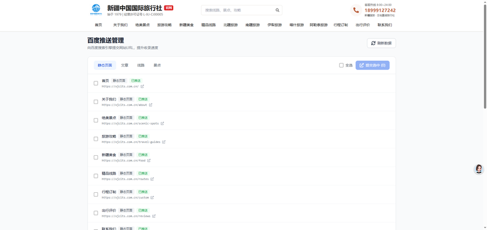Open 绝美景点 in the top navigation

[x=142, y=25]
